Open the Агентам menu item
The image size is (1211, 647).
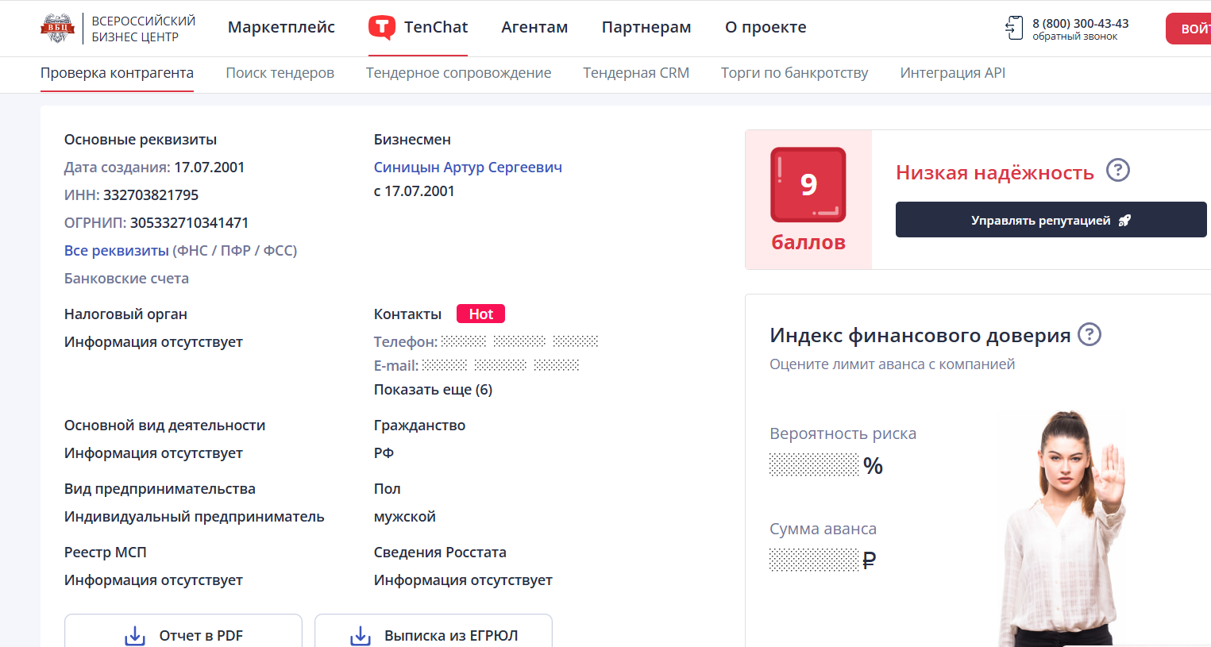[x=534, y=28]
